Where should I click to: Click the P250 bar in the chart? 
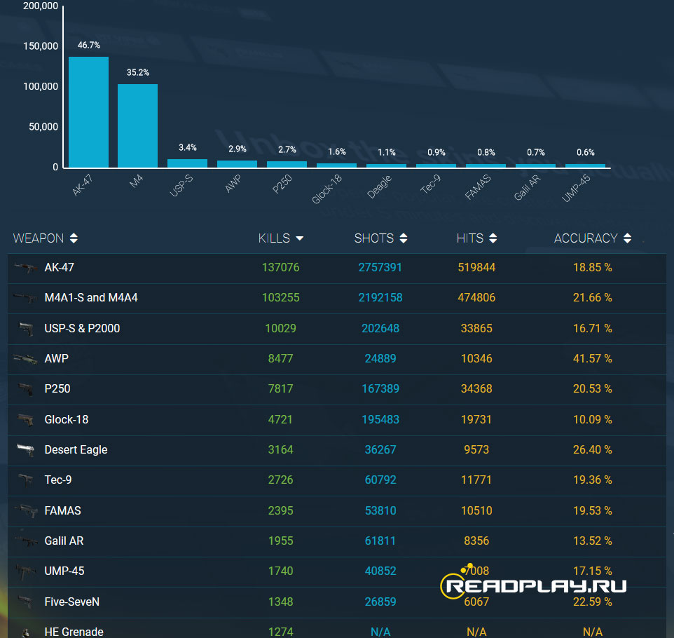[287, 164]
